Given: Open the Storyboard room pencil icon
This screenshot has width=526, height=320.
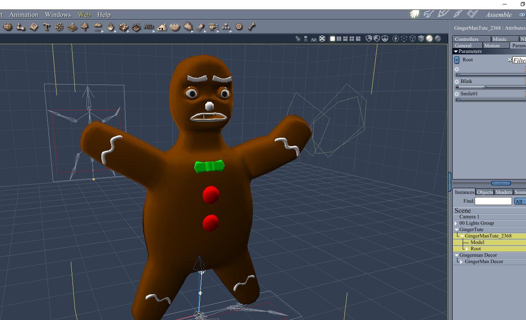Looking at the screenshot, I should point(443,14).
